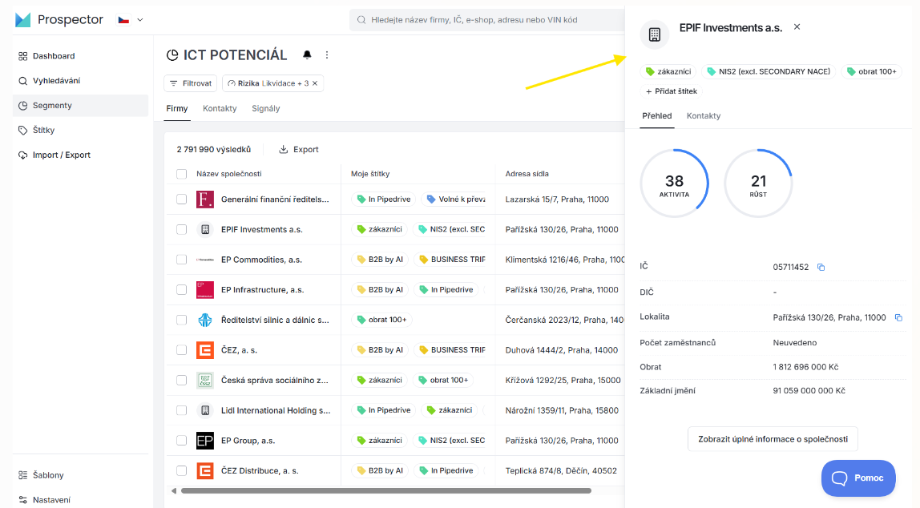The width and height of the screenshot is (920, 508).
Task: Click Zobrazit úplné informace o společnosti
Action: [773, 439]
